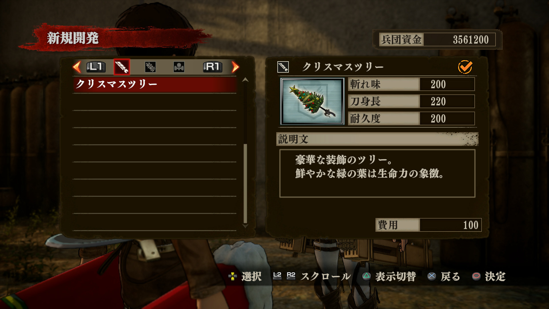Select the maneuver gear category icon
The image size is (549, 309).
[179, 67]
